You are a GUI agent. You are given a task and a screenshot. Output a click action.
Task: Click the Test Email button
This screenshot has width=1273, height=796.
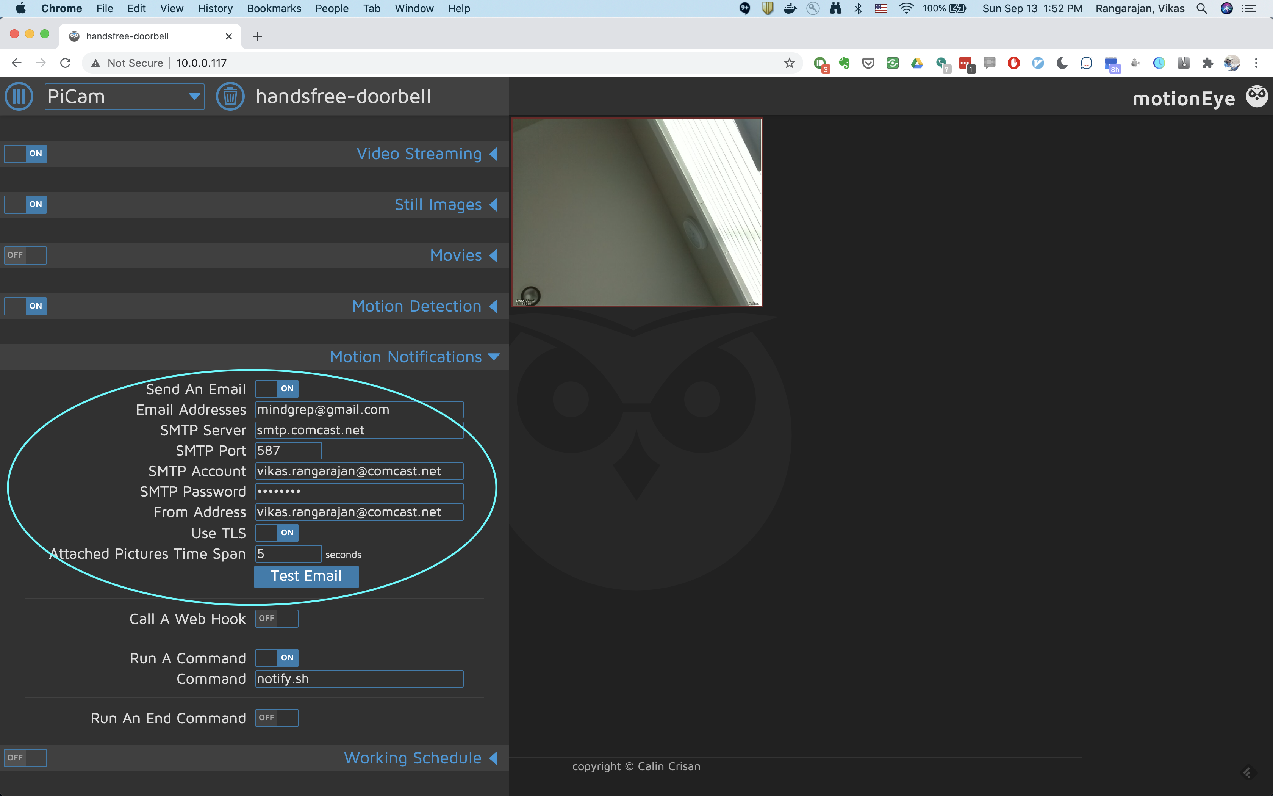[305, 576]
